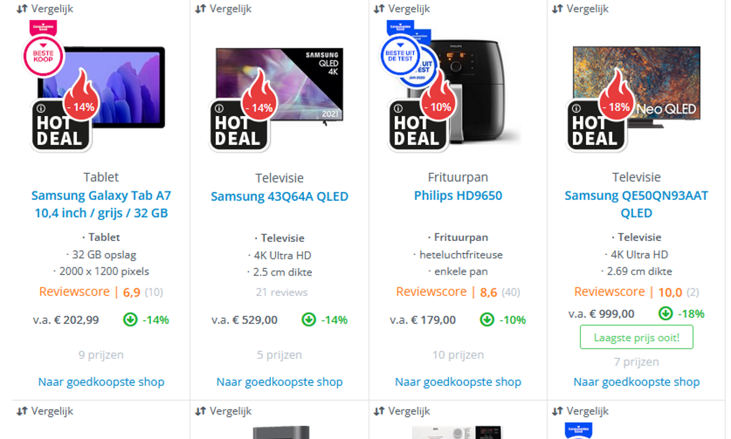731x439 pixels.
Task: Click the info icon on the Philips Hot Deal badge
Action: 398,109
